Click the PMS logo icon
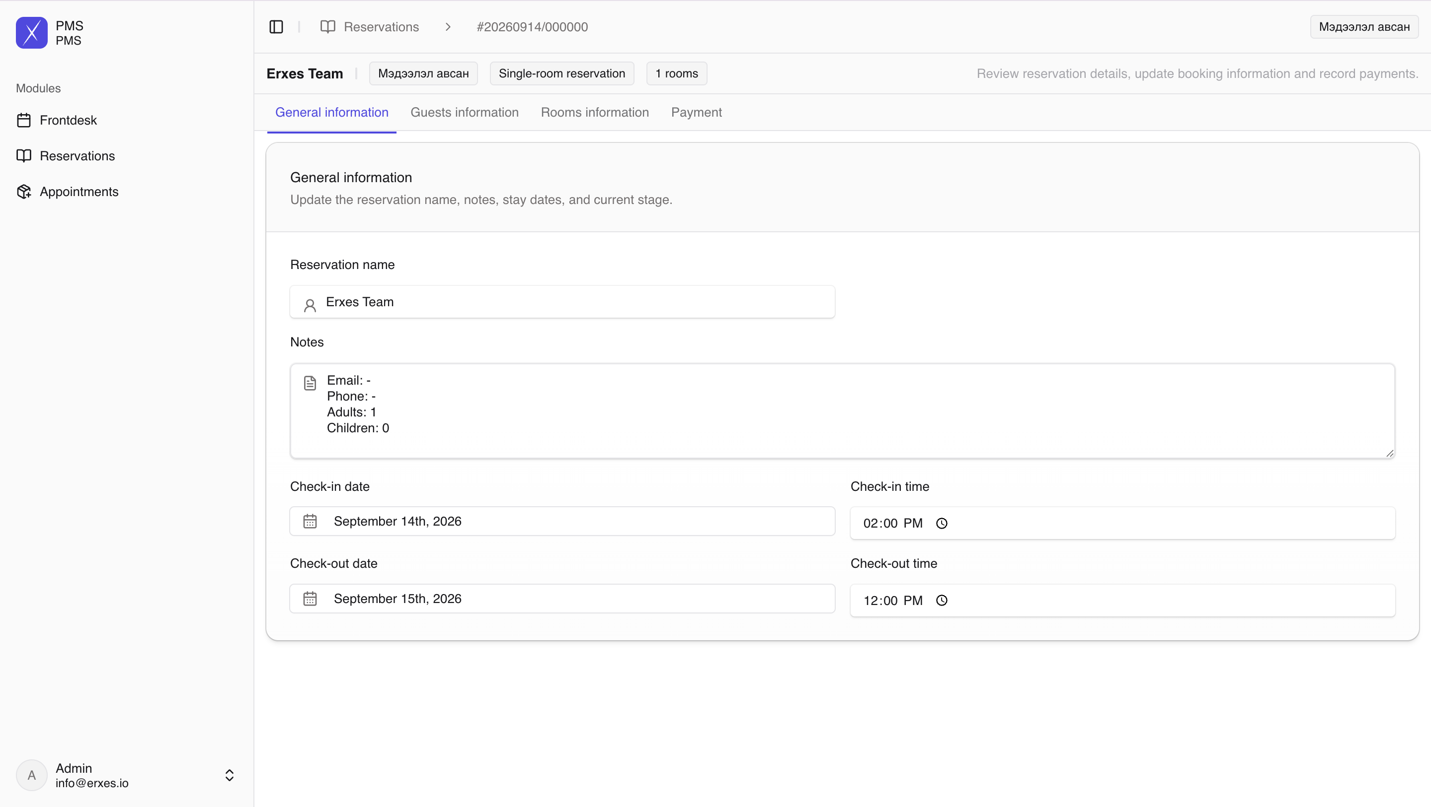Viewport: 1431px width, 807px height. [32, 33]
